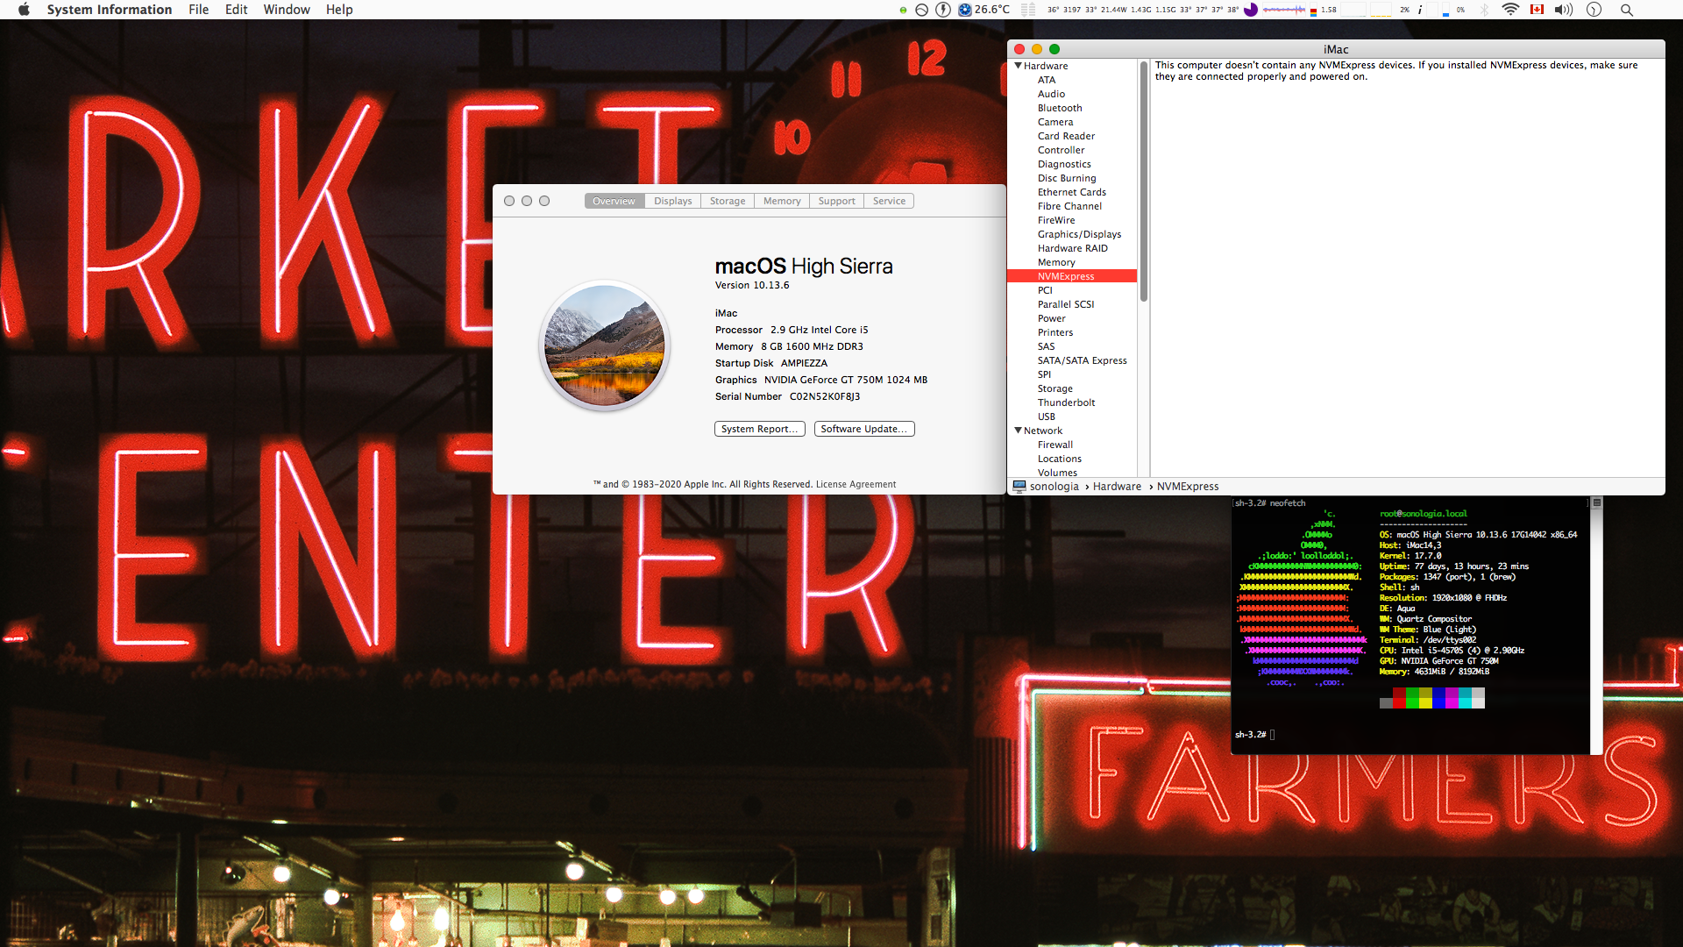
Task: Select Thunderbolt in the sidebar
Action: (x=1066, y=402)
